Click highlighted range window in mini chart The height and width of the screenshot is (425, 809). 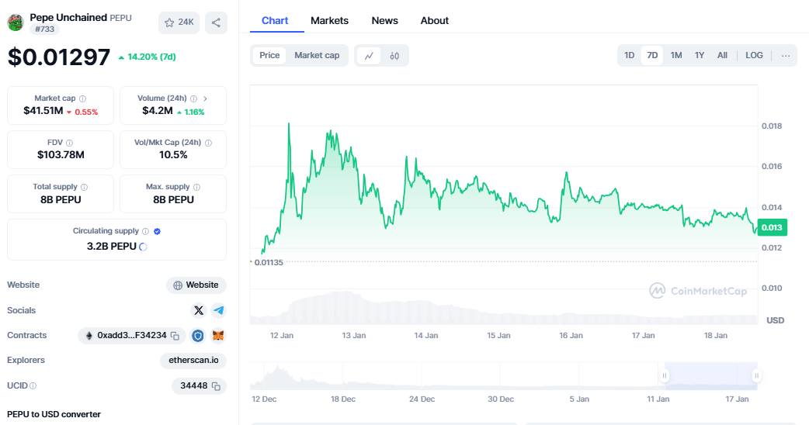(710, 375)
